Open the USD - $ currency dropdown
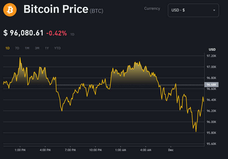Screen dimensions: 228x159 tap(193, 10)
